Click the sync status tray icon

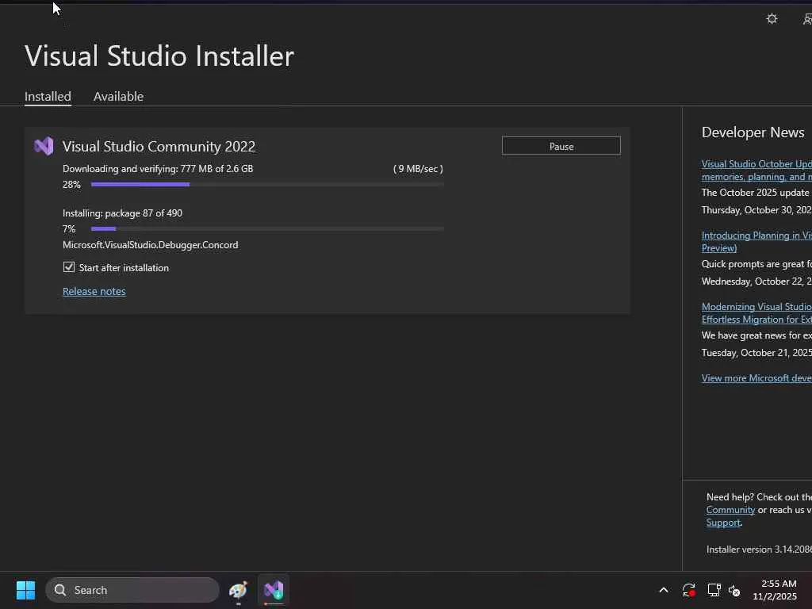(689, 590)
